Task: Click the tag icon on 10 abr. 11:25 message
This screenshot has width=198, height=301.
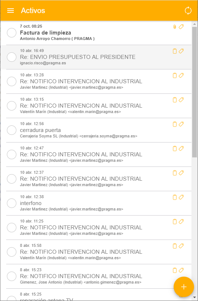Action: coord(181,221)
